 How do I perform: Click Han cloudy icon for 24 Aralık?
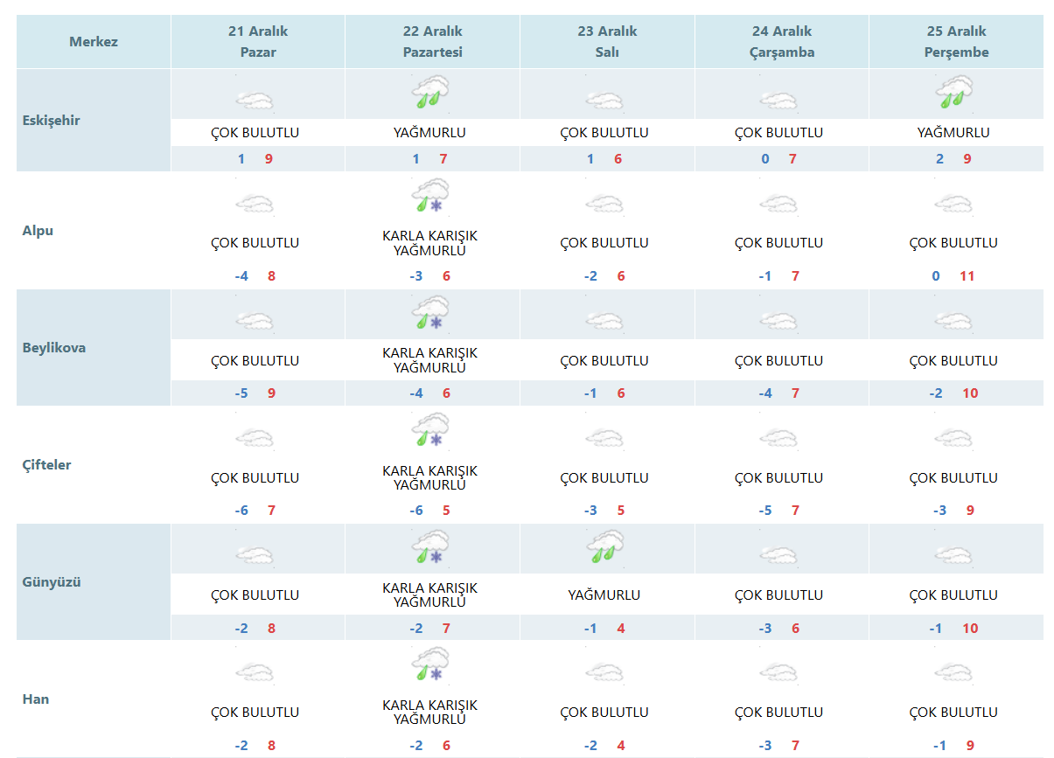(x=779, y=673)
